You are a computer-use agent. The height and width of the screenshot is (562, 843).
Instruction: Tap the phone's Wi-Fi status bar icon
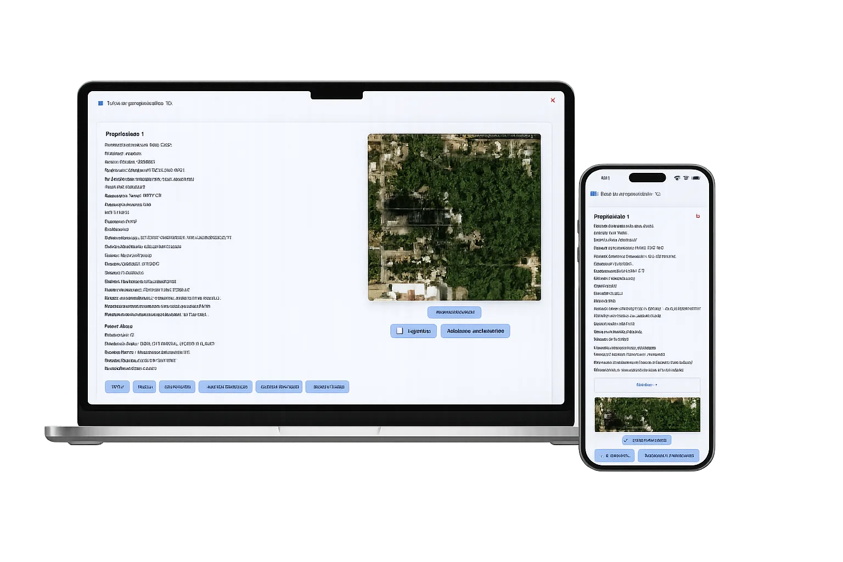coord(677,178)
